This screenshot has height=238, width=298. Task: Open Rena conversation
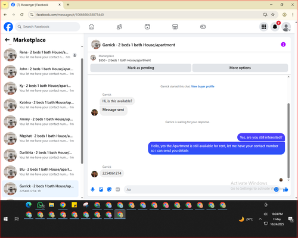41,55
